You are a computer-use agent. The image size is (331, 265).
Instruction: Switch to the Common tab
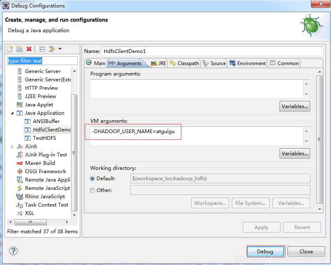click(x=284, y=63)
